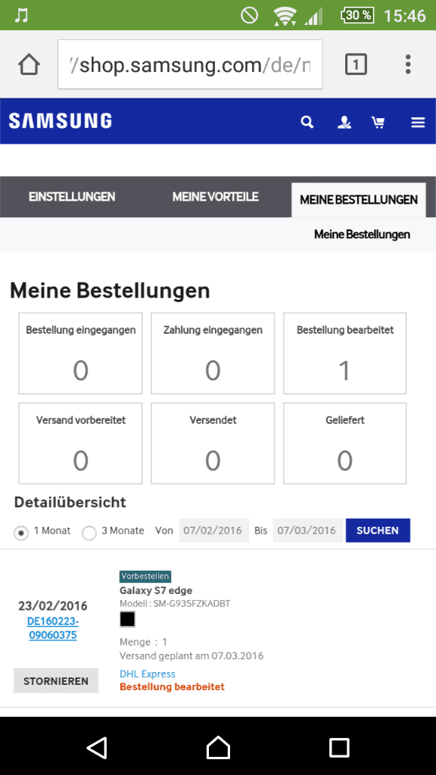Click the Detailübersicht heading
Image resolution: width=436 pixels, height=775 pixels.
[x=70, y=503]
